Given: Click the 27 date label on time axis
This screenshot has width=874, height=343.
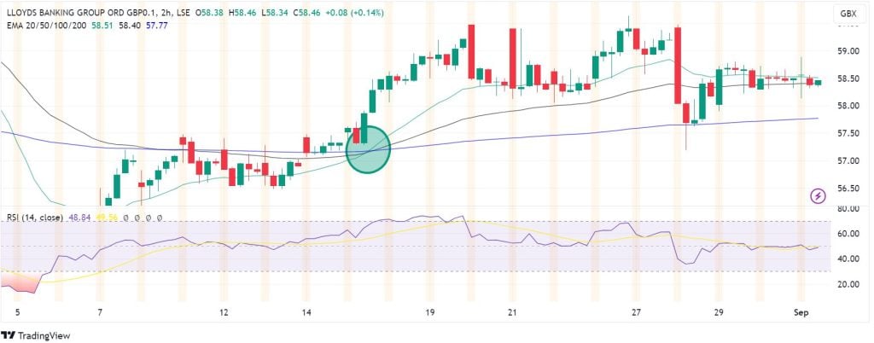Looking at the screenshot, I should tap(637, 313).
